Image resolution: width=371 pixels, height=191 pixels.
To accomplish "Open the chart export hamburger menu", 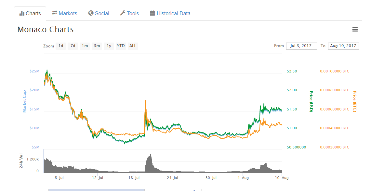I will point(355,29).
